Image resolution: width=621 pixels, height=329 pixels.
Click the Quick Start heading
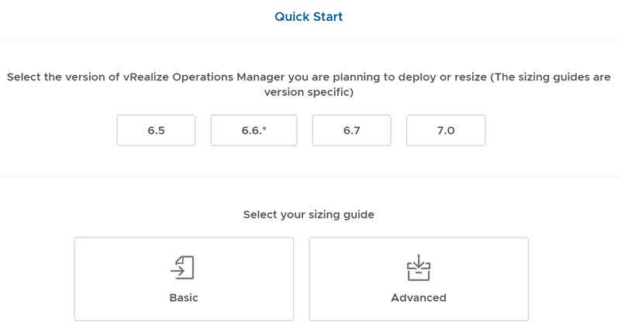coord(309,16)
